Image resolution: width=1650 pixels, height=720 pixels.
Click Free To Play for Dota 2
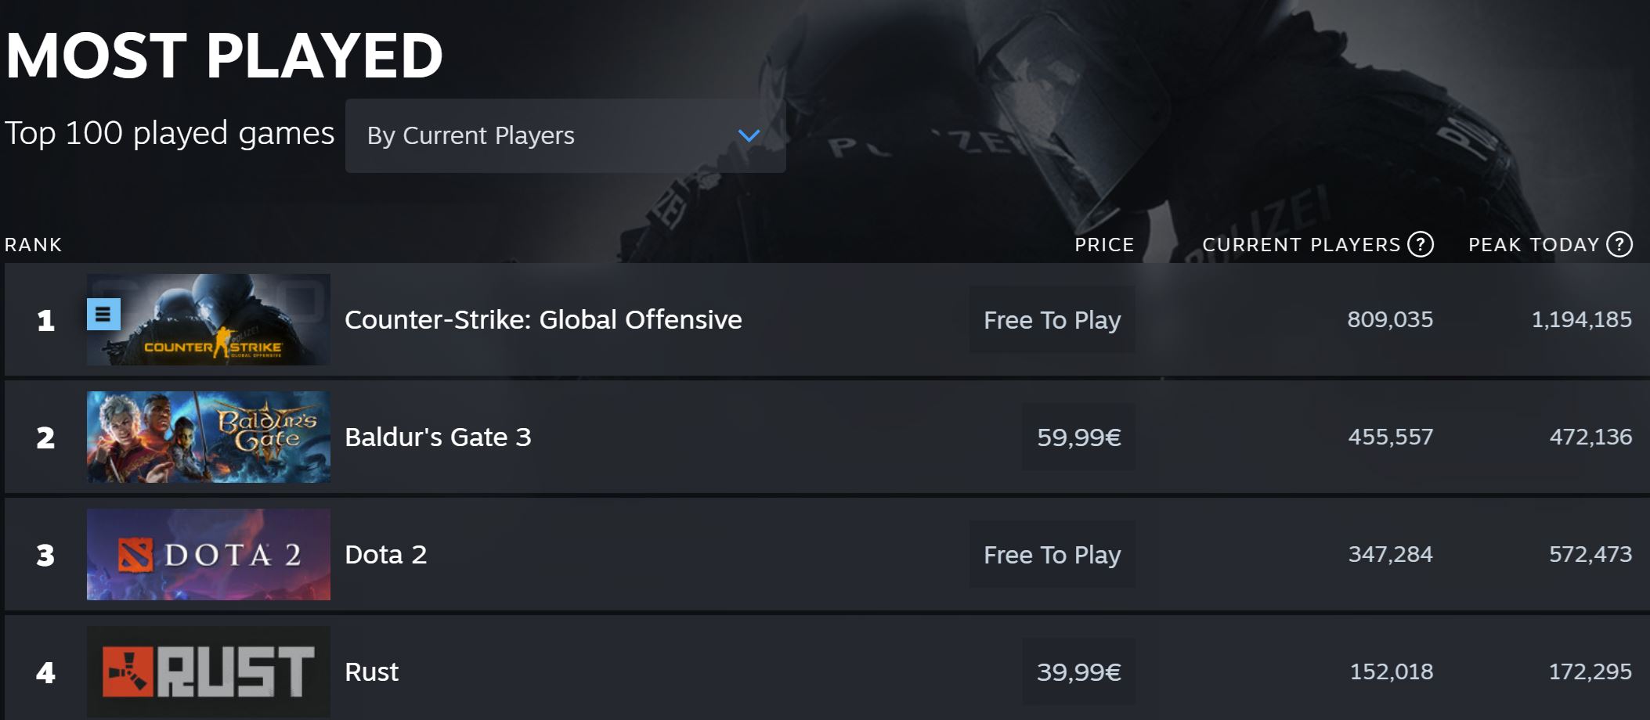pos(1052,554)
